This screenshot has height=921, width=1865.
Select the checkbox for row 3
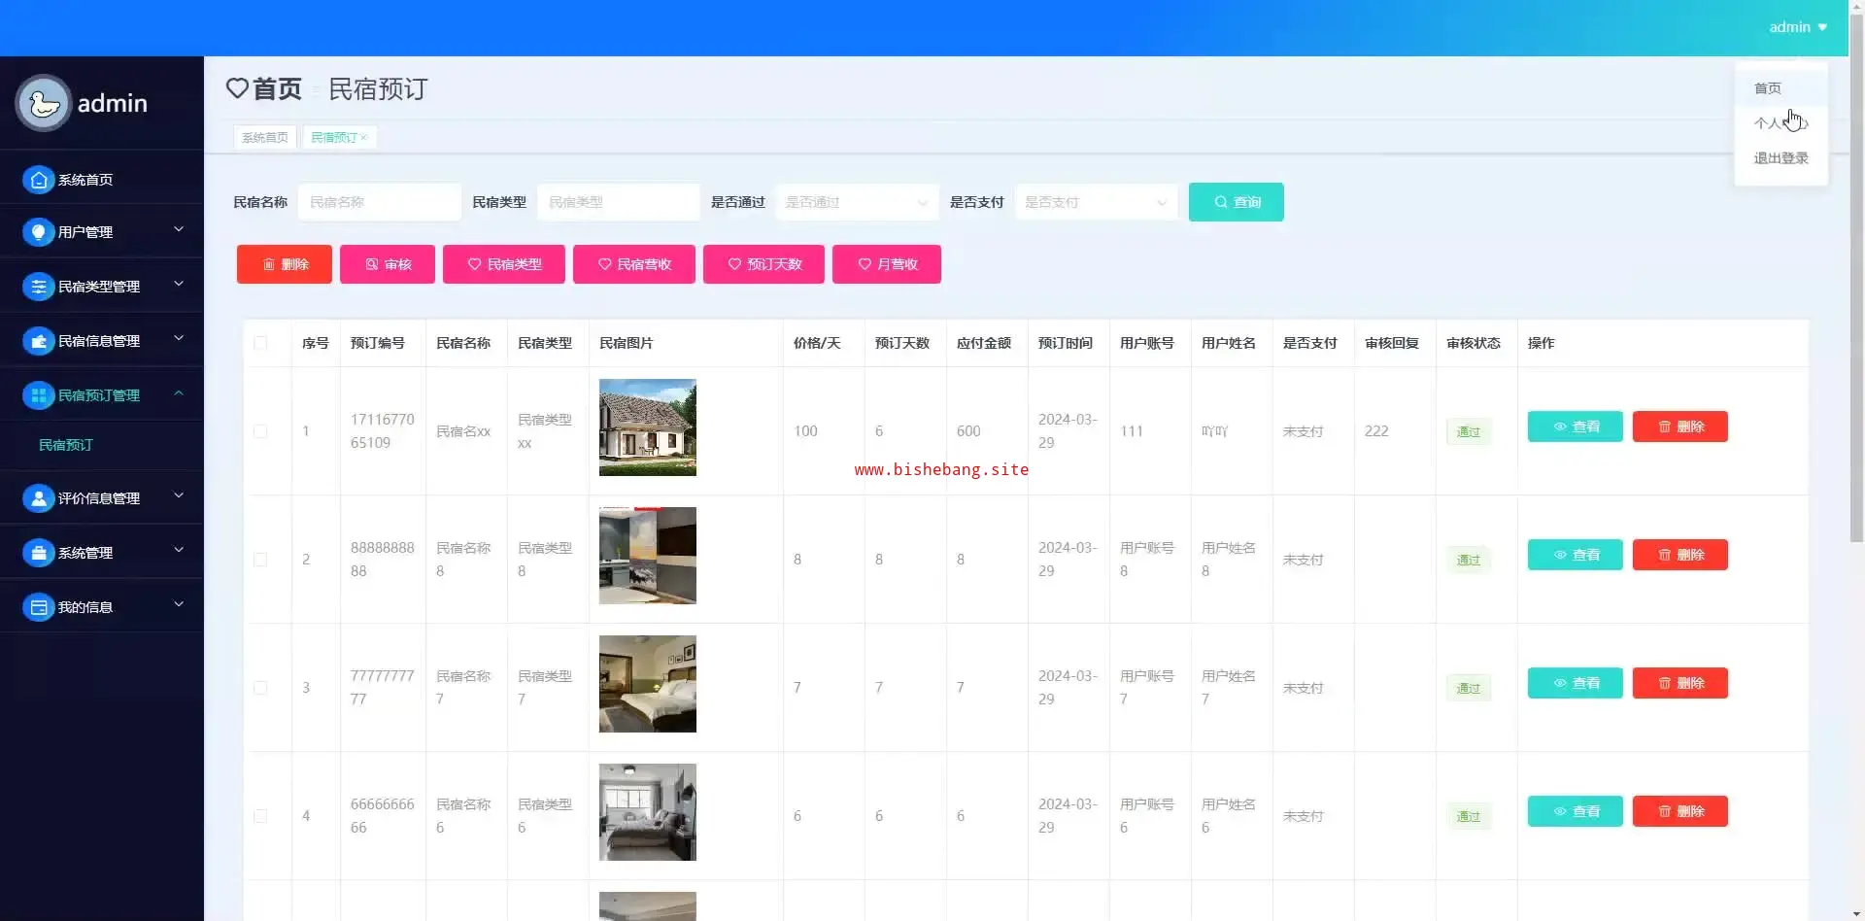point(260,688)
